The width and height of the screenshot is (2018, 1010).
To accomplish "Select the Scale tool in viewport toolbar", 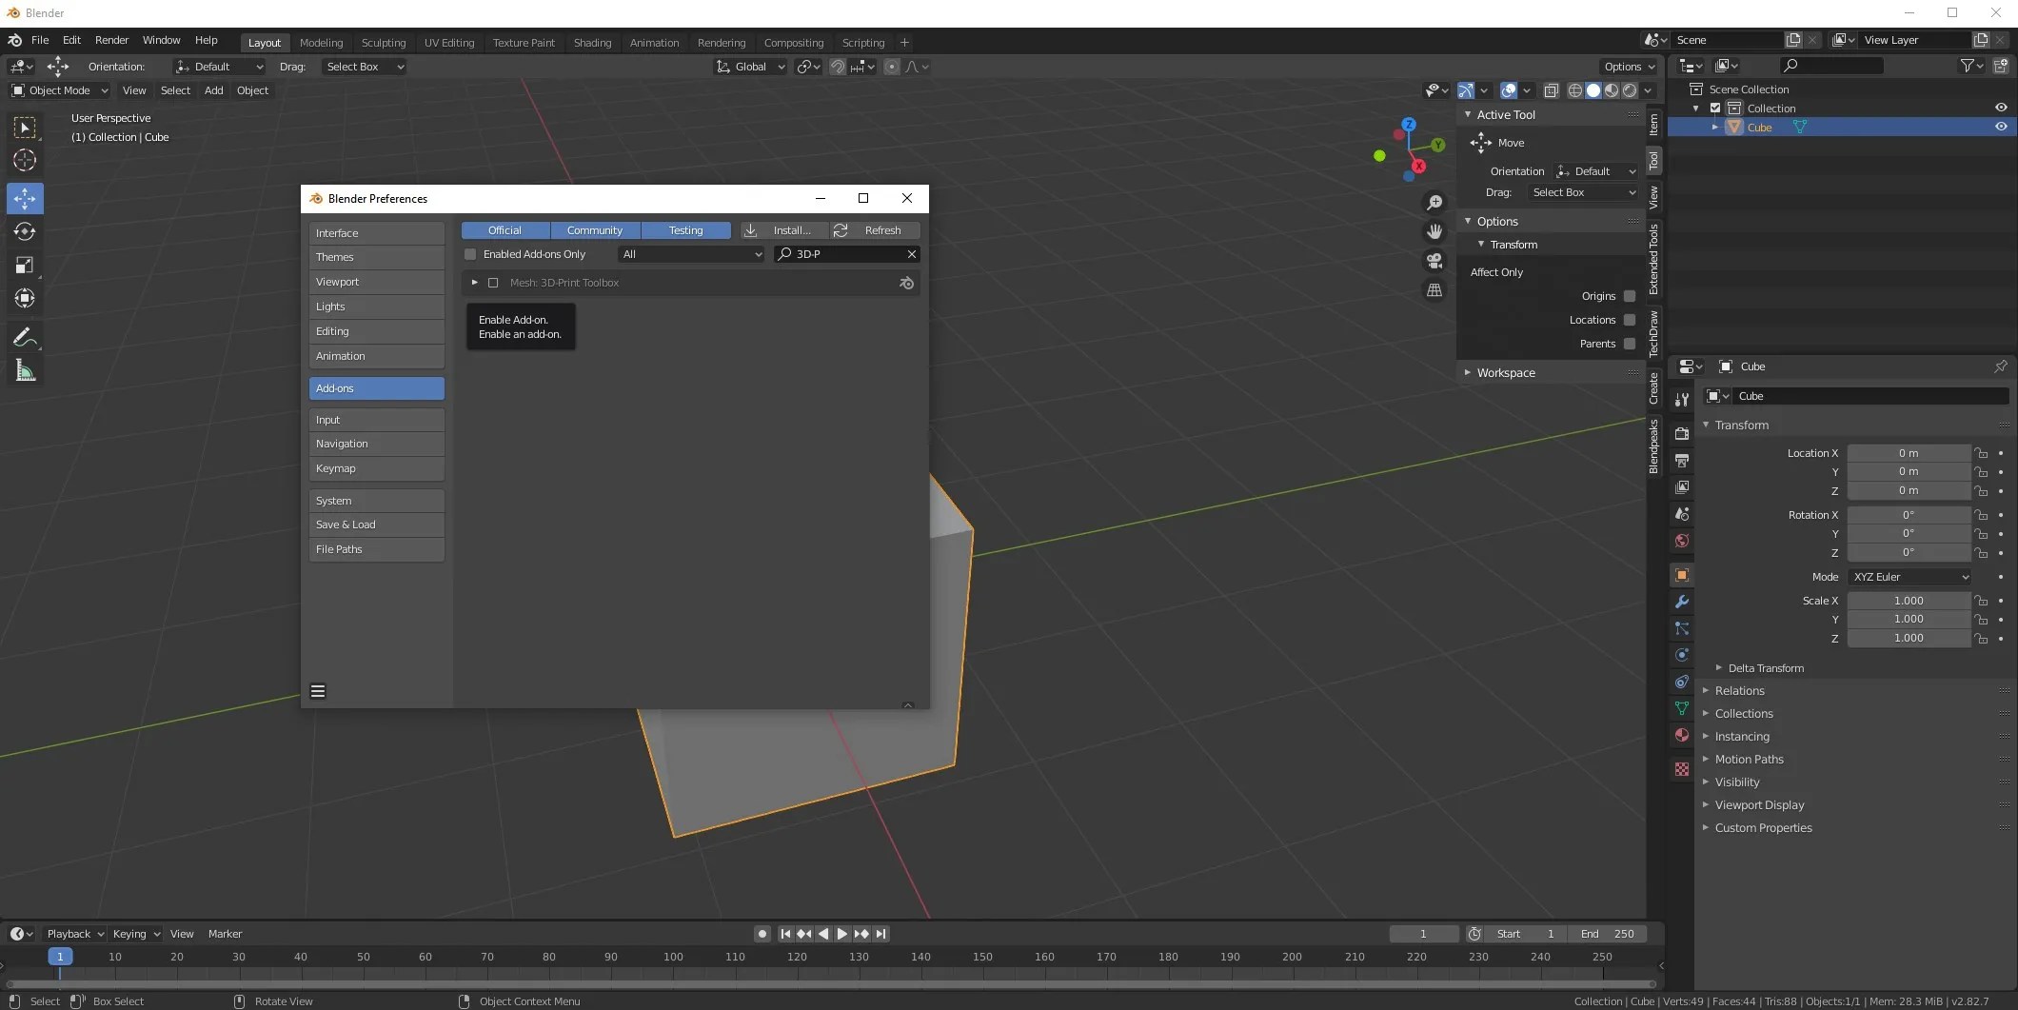I will [x=25, y=265].
